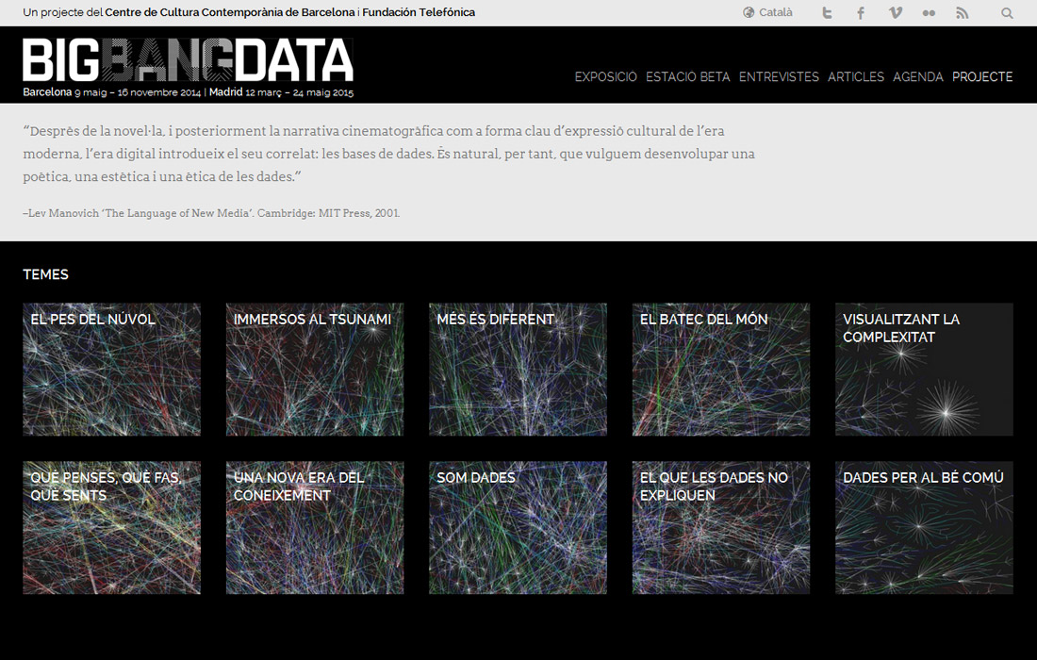Open the Som dades theme
Viewport: 1037px width, 660px height.
tap(518, 527)
